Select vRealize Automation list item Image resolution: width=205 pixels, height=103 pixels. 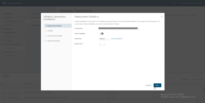tap(36, 25)
